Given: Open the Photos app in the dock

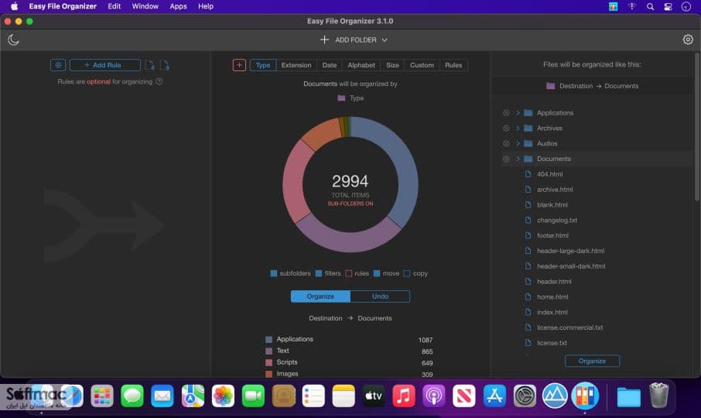Looking at the screenshot, I should click(x=223, y=396).
